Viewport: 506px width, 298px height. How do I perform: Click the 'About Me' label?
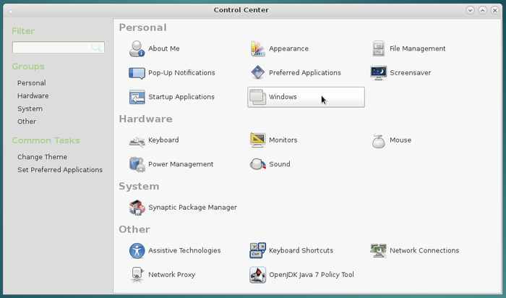click(x=164, y=48)
